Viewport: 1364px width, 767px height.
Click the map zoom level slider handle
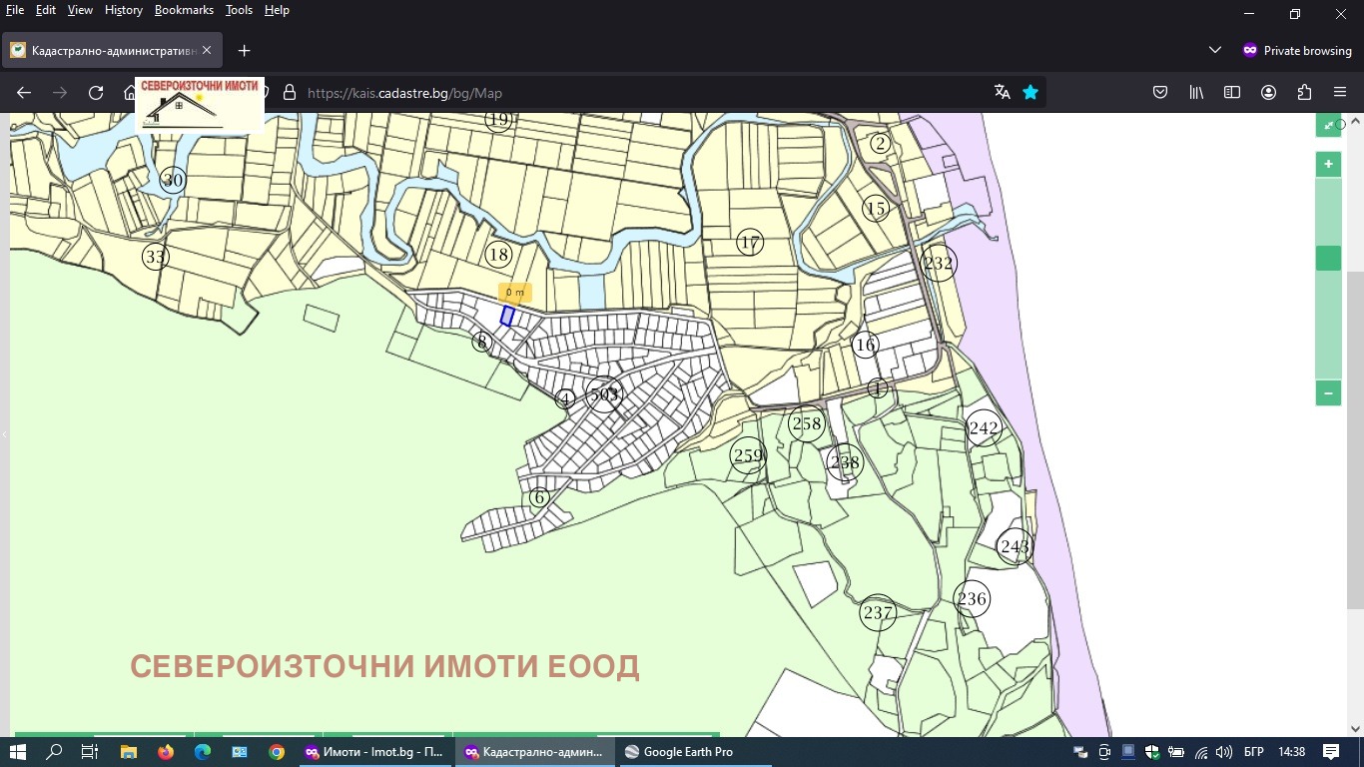(1328, 258)
